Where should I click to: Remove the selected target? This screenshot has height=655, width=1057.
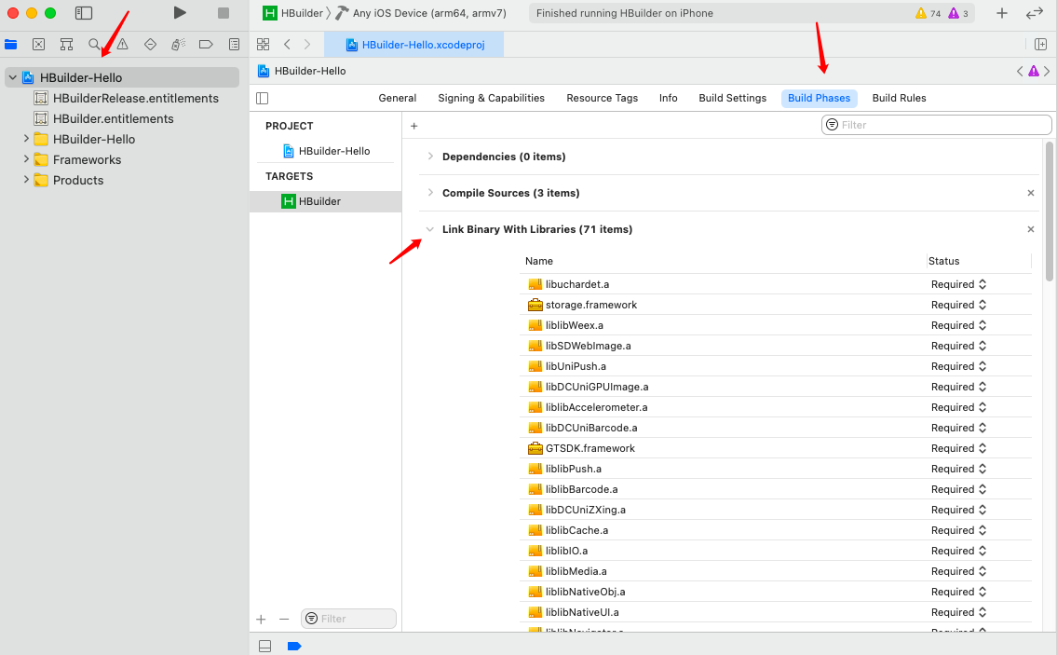284,620
